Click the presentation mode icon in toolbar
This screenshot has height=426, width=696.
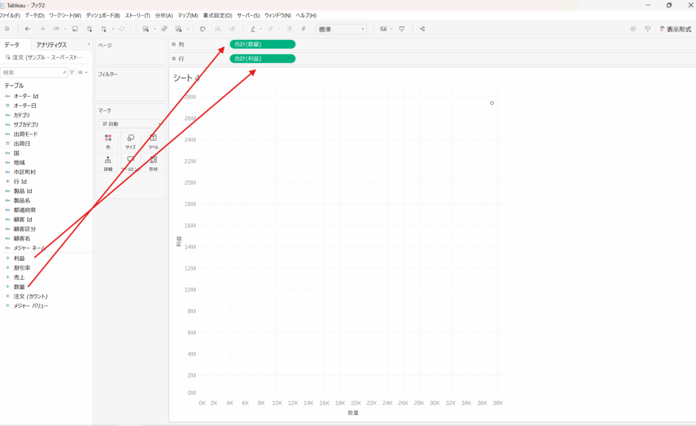click(402, 29)
